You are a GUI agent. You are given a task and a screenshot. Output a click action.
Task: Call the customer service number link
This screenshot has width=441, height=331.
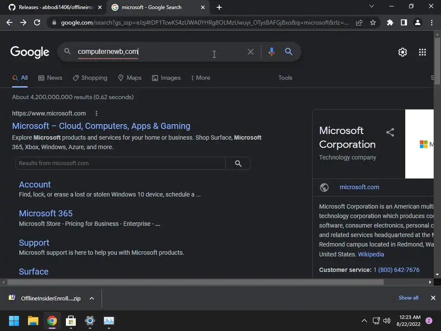[396, 270]
